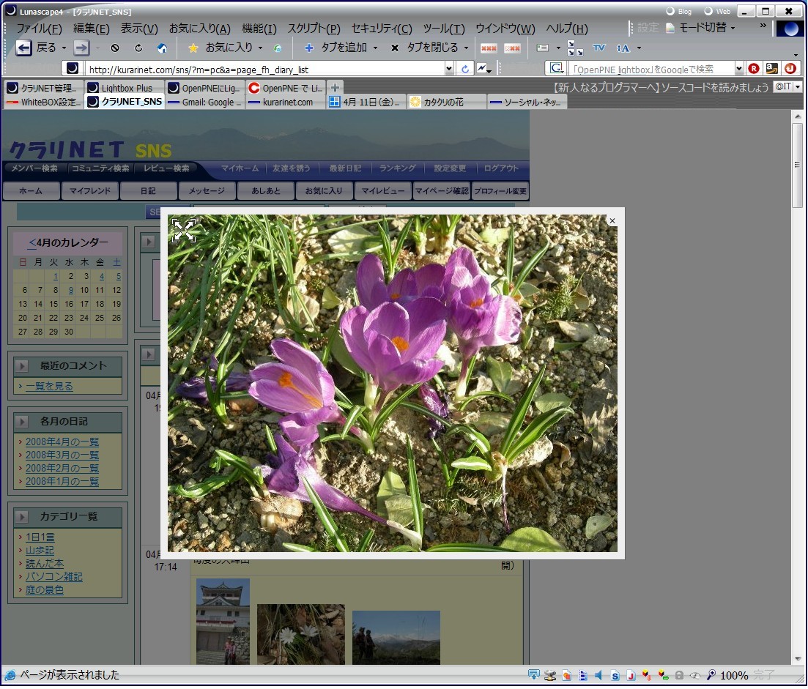Click the red R search engine icon

pyautogui.click(x=754, y=69)
